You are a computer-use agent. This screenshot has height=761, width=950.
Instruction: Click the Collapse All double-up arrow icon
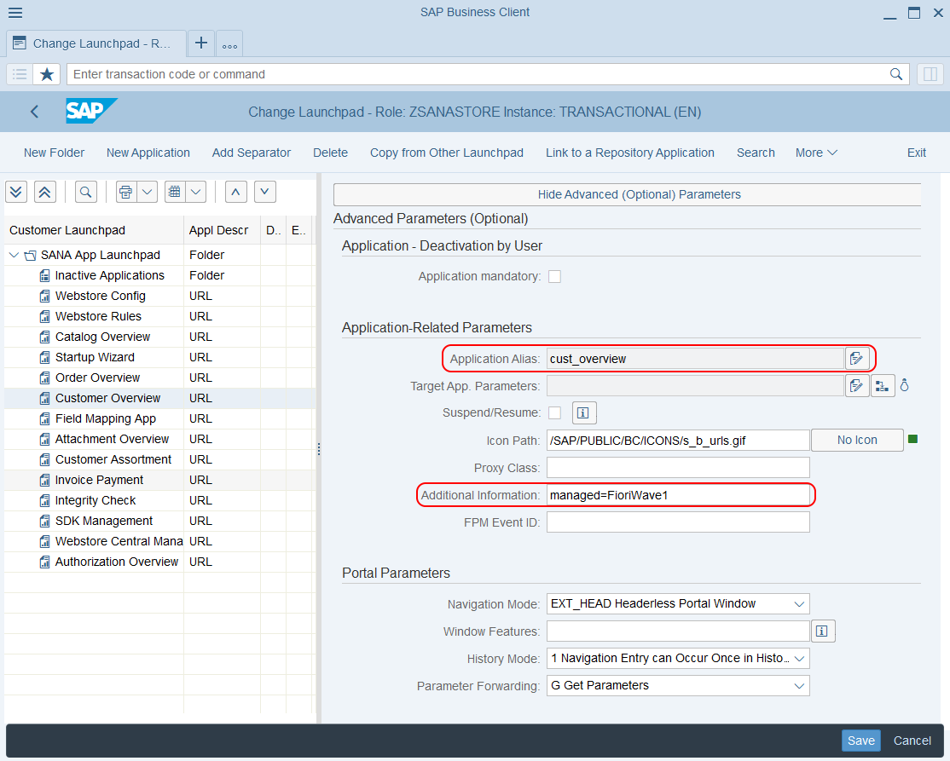click(45, 192)
